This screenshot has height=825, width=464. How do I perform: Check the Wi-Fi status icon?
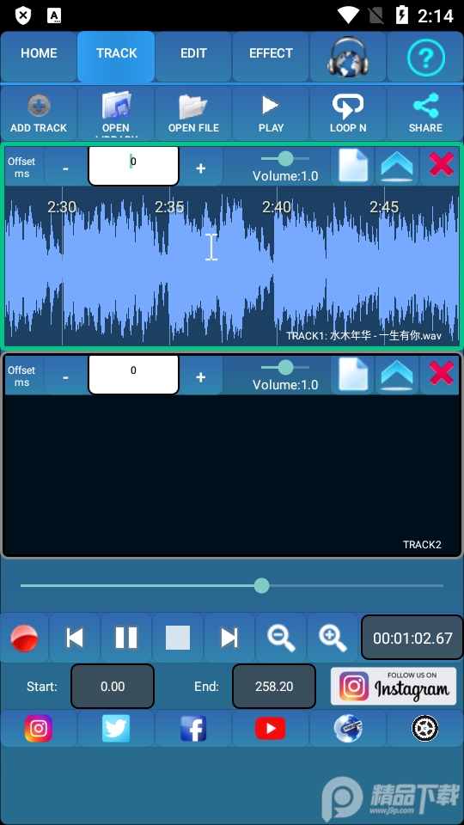point(348,15)
